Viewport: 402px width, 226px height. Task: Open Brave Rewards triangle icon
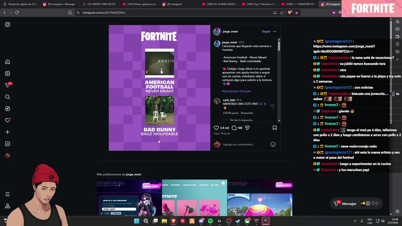[x=296, y=13]
